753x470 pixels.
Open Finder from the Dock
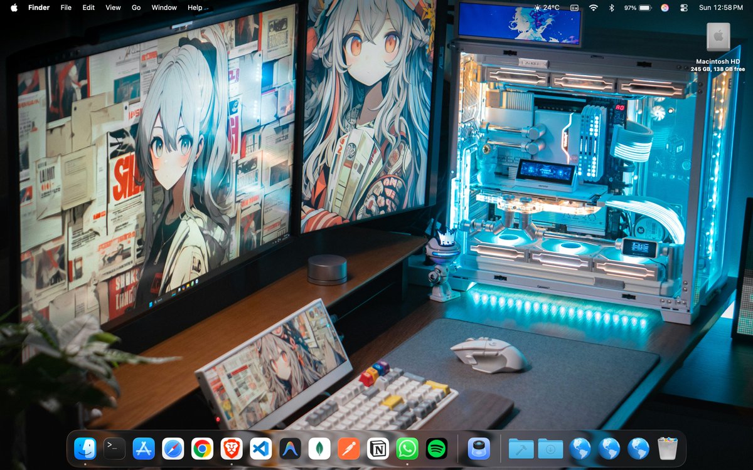tap(85, 448)
